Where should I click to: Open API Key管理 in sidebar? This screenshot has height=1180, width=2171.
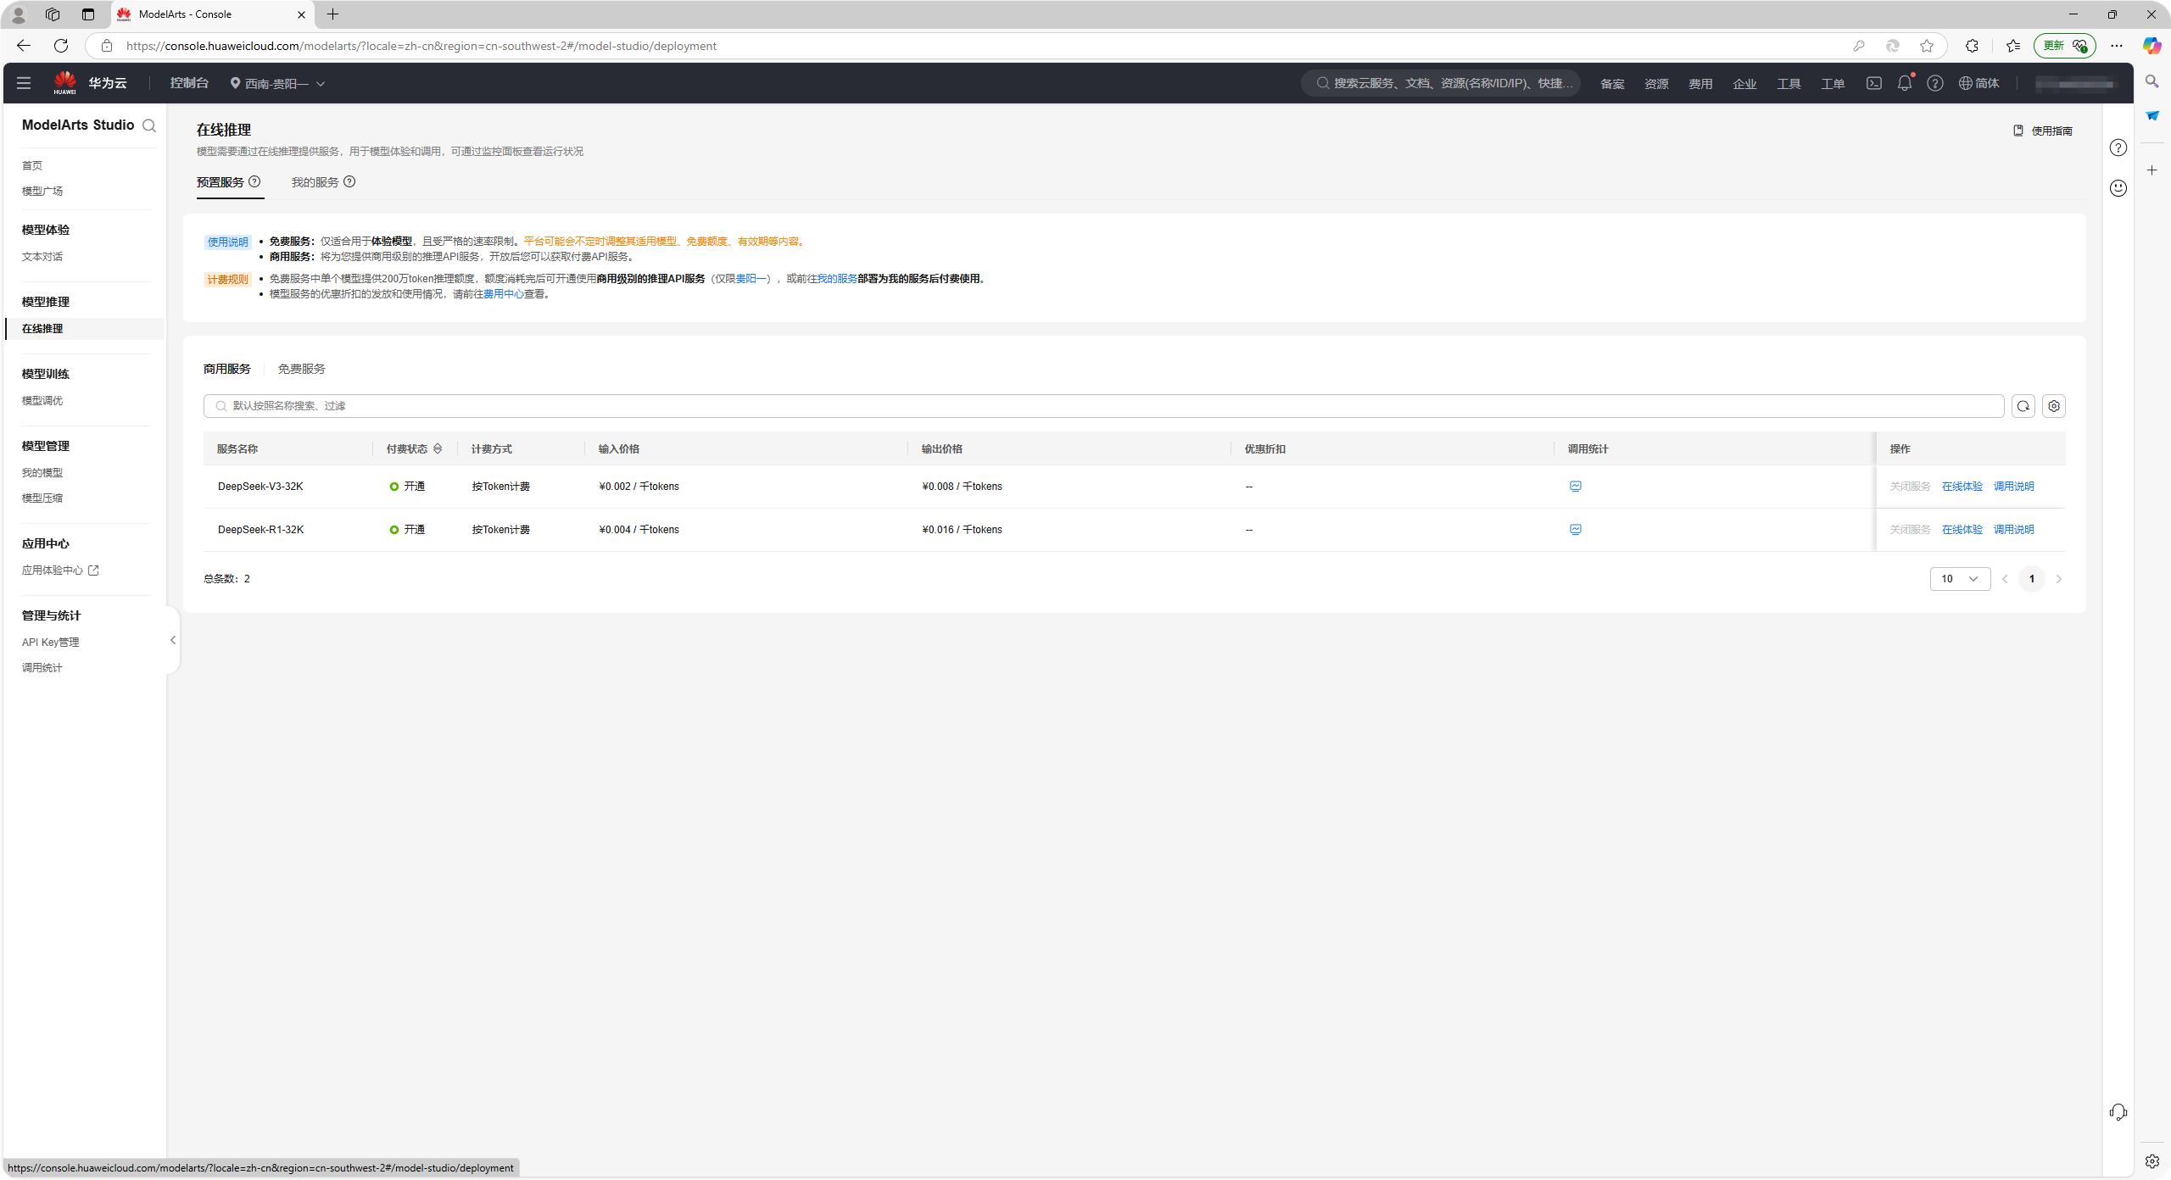click(x=50, y=643)
